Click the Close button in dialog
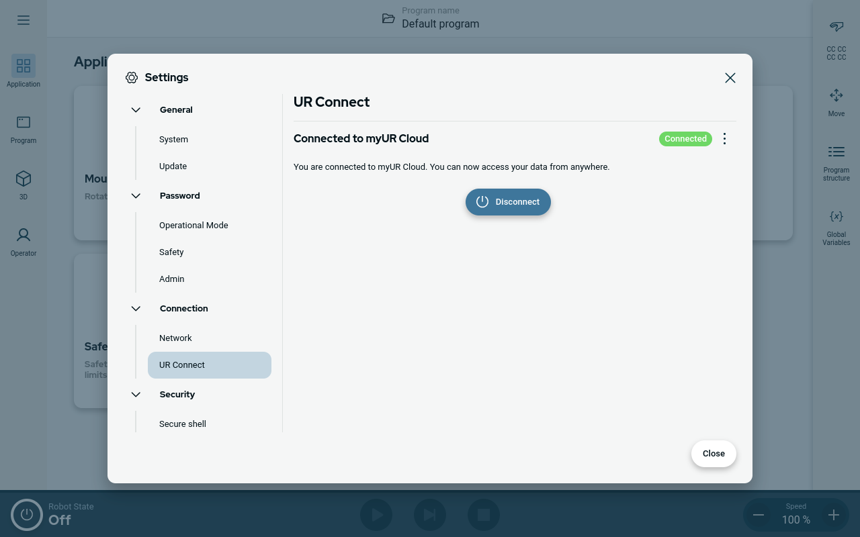The image size is (860, 537). coord(713,454)
